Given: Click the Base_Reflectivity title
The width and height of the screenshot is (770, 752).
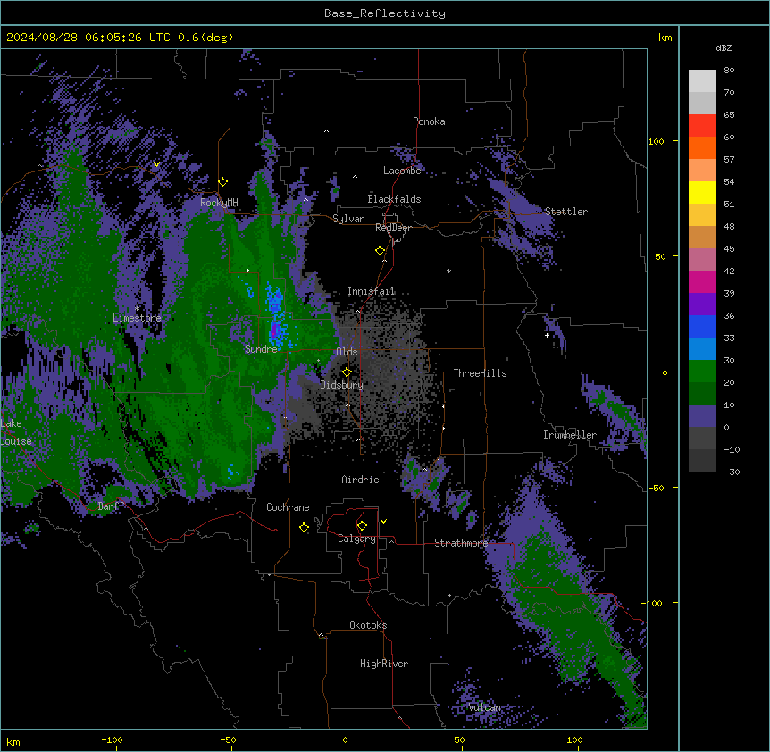Looking at the screenshot, I should click(385, 13).
